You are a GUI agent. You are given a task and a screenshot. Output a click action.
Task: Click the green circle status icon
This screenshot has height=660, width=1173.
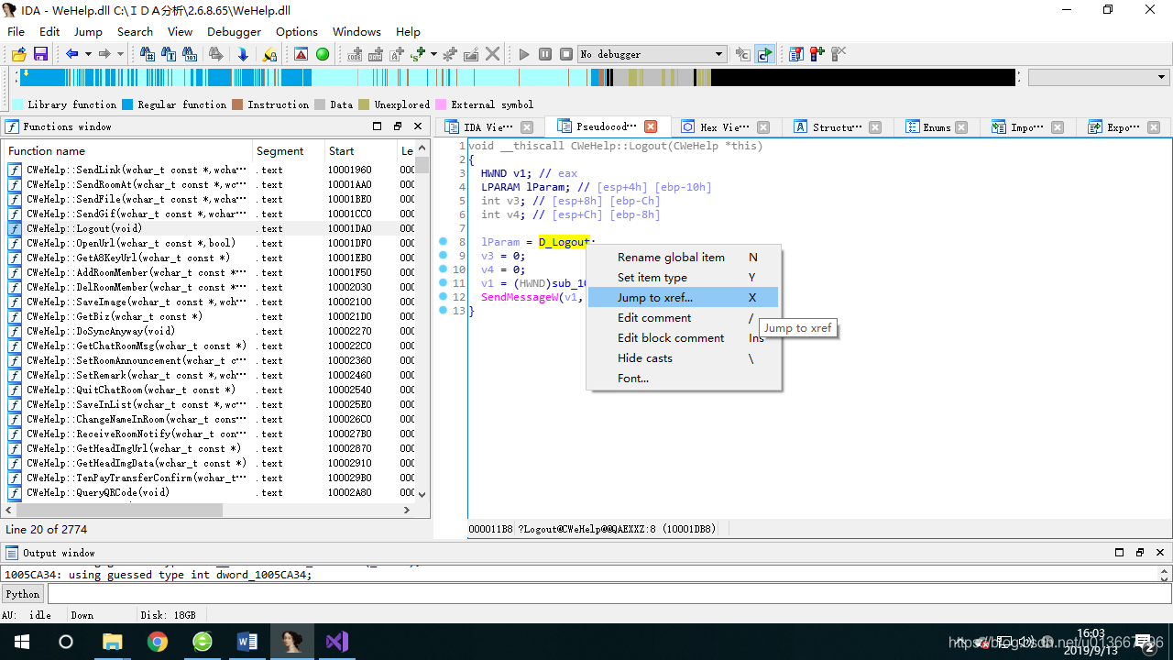click(323, 54)
